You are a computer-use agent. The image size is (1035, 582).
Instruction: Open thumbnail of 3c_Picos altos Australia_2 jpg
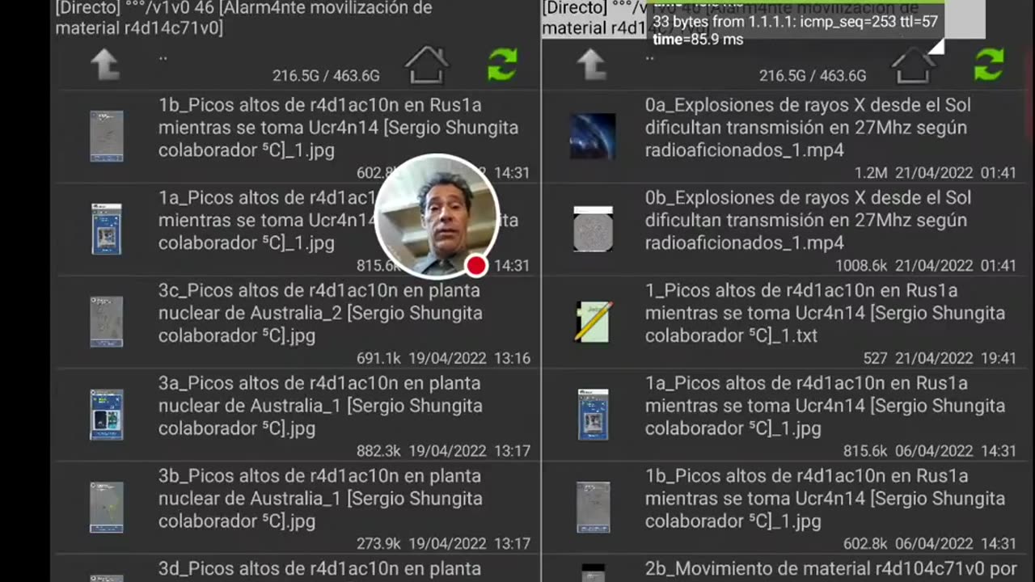(107, 322)
